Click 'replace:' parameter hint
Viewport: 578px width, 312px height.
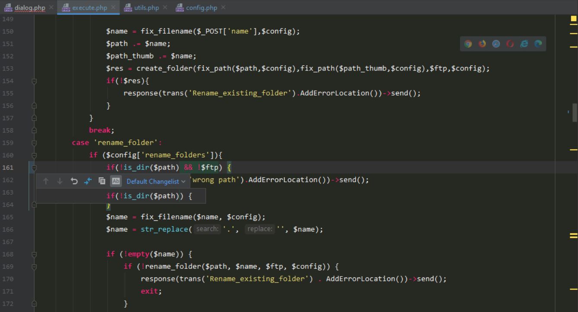click(260, 229)
